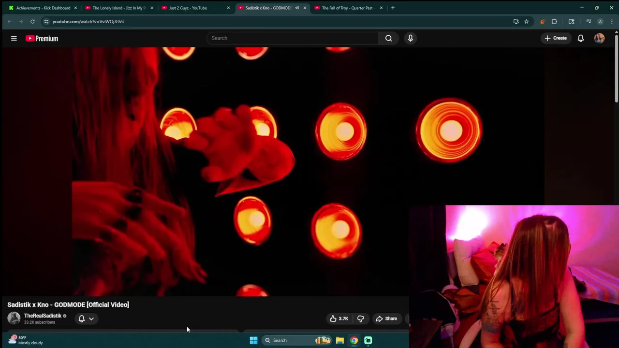Go back in browser history
Viewport: 619px width, 348px height.
coord(9,21)
